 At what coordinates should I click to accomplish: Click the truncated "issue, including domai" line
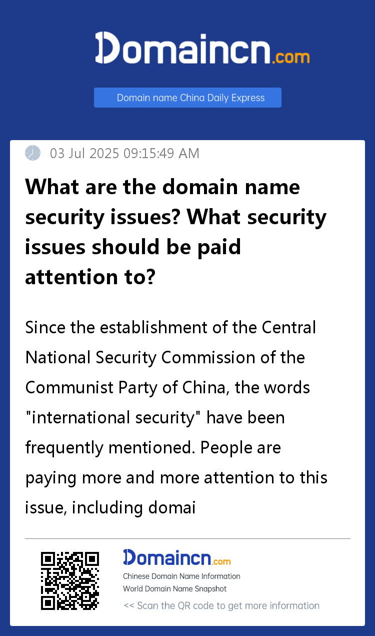pyautogui.click(x=110, y=507)
